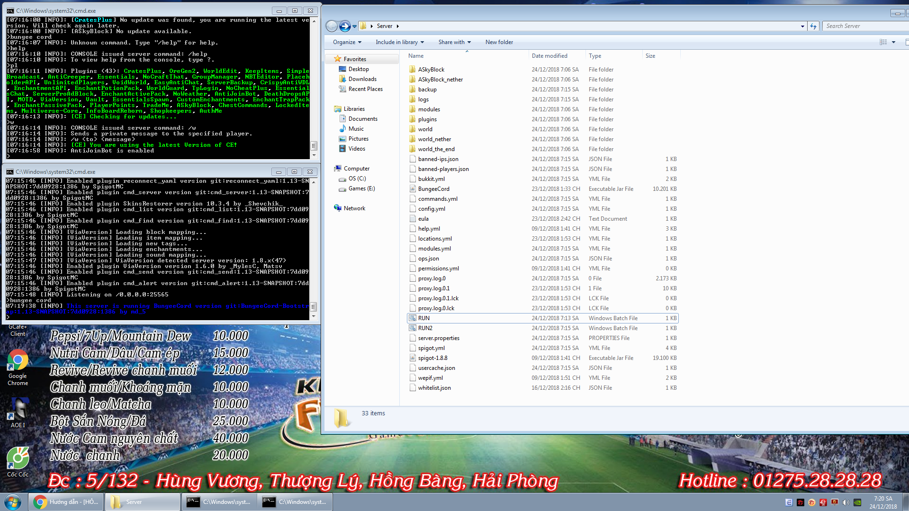Open the Share with dropdown
The height and width of the screenshot is (511, 909).
pyautogui.click(x=454, y=42)
